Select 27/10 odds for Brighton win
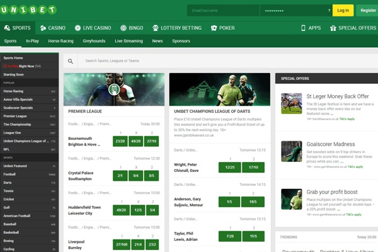The width and height of the screenshot is (378, 252). 151,141
